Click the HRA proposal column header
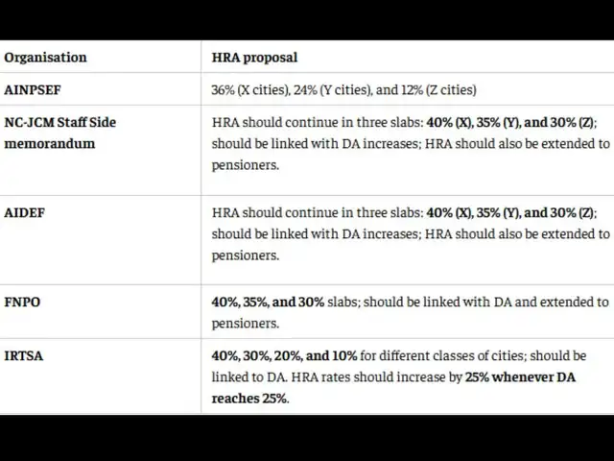Screen dimensions: 614x461 click(254, 58)
